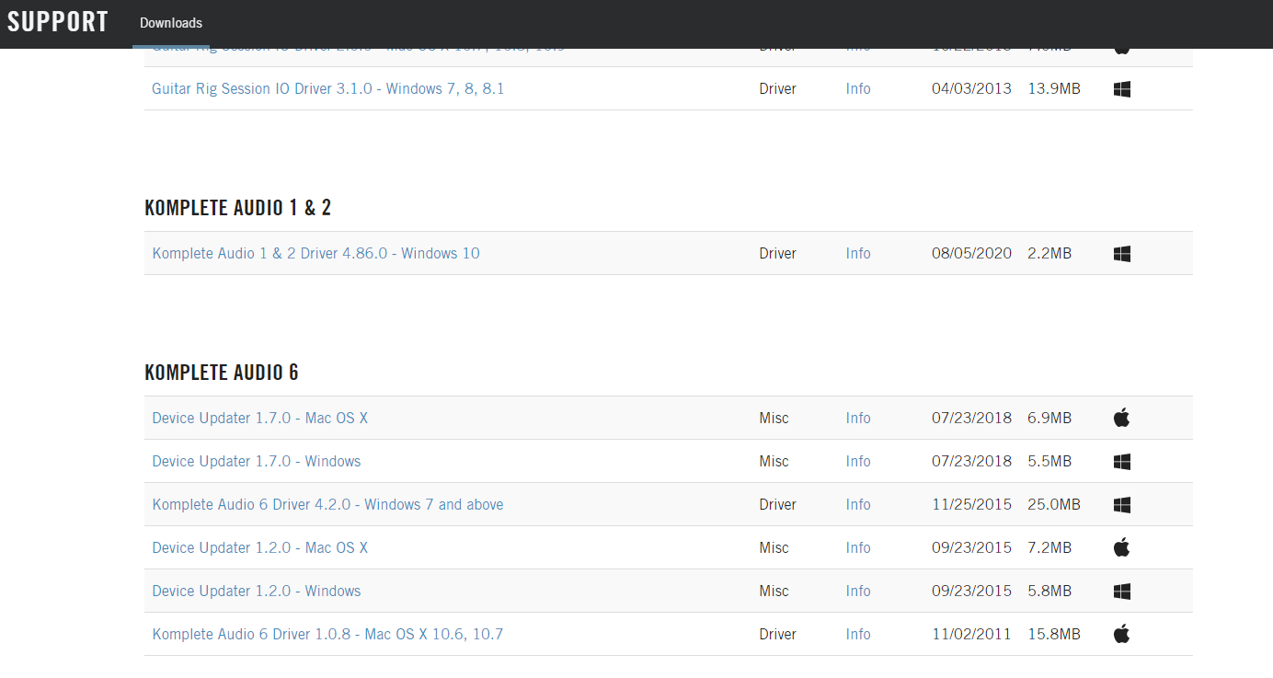1273x678 pixels.
Task: Click the SUPPORT logo in header
Action: tap(58, 22)
